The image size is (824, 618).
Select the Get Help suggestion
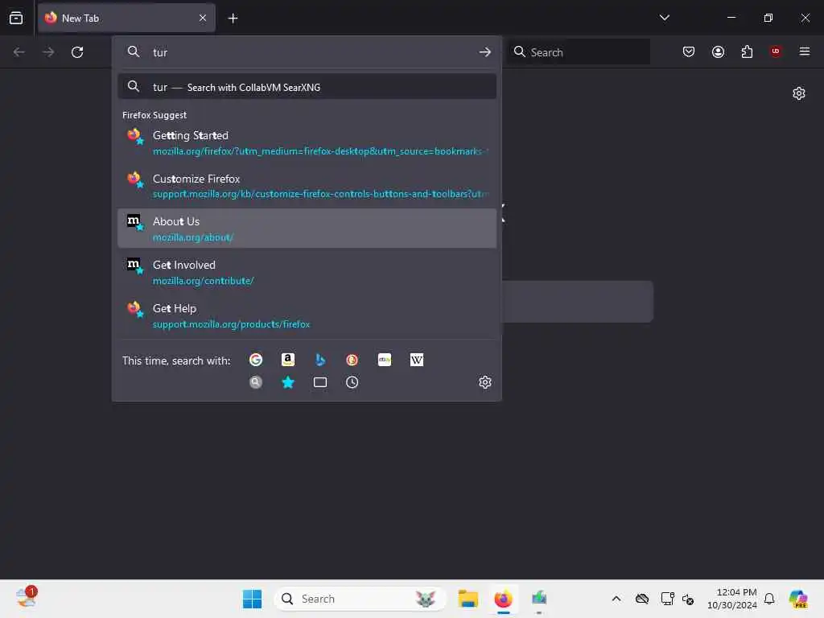[x=307, y=315]
